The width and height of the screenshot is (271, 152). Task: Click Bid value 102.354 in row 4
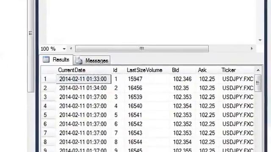pos(183,106)
